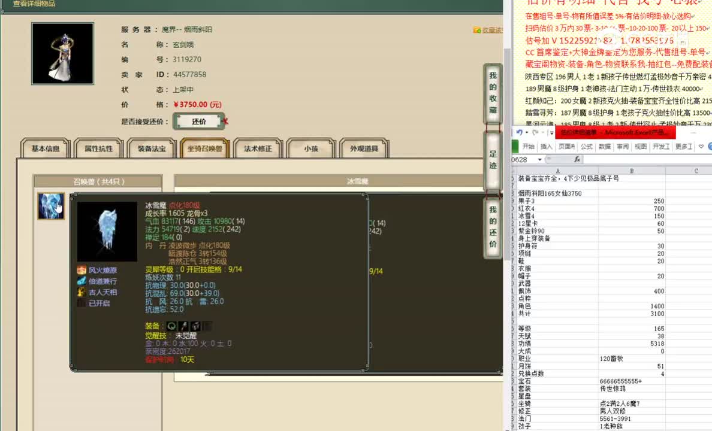Open the Excel undo history dropdown arrow

tap(527, 133)
